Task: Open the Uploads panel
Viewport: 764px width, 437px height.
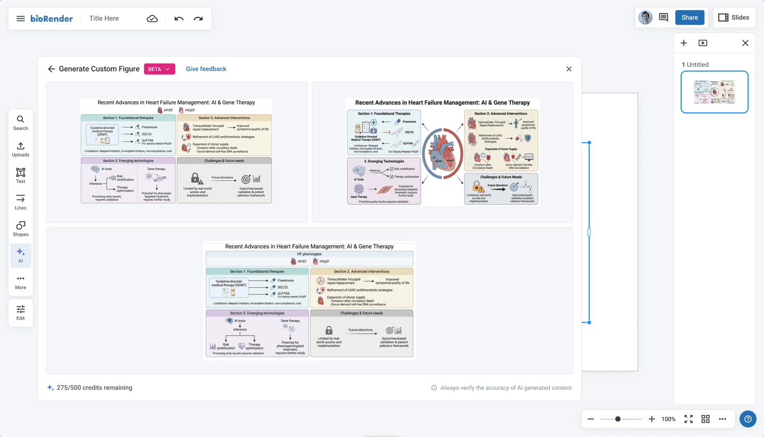Action: (20, 149)
